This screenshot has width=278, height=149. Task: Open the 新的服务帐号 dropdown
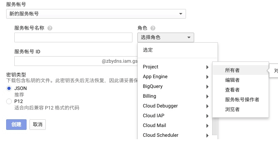click(96, 14)
